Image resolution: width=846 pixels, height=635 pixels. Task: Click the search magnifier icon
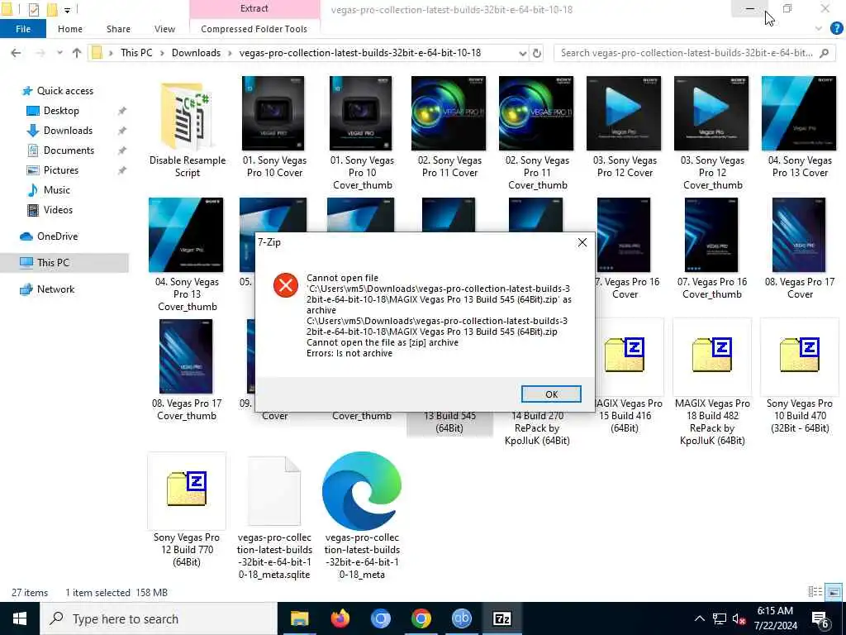(825, 53)
